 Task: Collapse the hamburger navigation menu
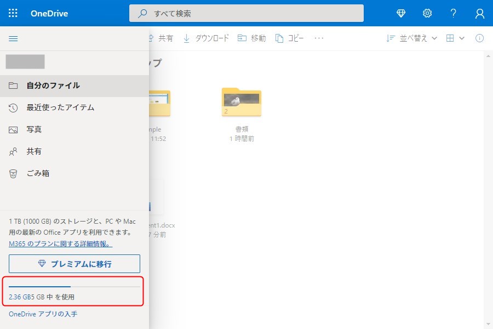(x=14, y=38)
